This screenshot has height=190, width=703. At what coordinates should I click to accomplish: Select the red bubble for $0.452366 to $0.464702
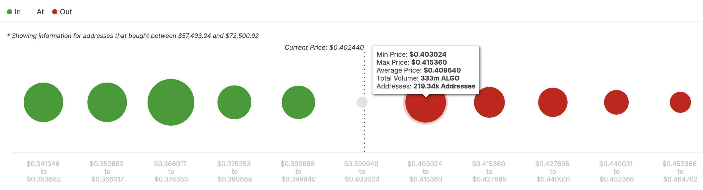680,102
